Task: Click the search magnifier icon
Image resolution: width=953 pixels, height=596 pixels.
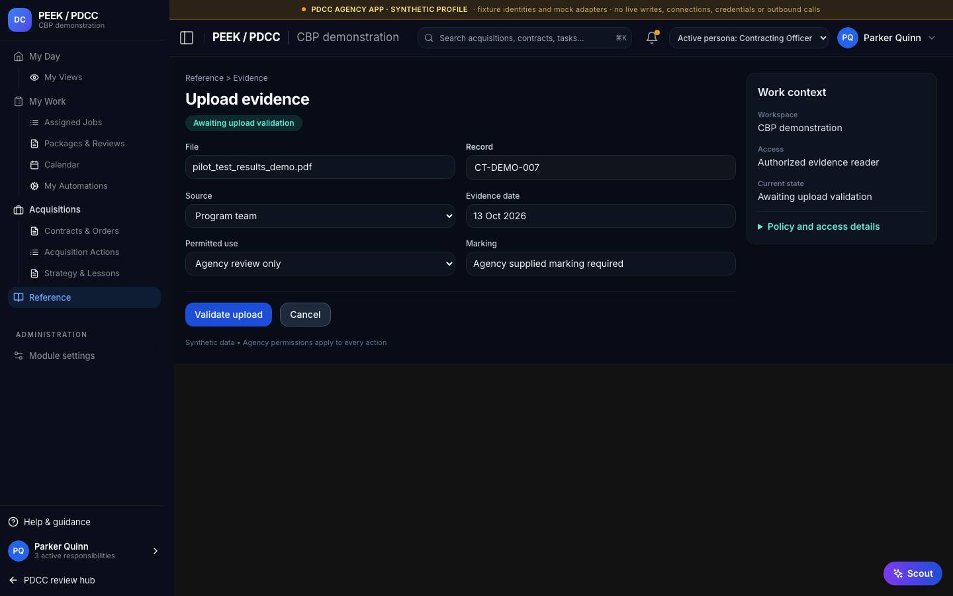Action: coord(429,38)
